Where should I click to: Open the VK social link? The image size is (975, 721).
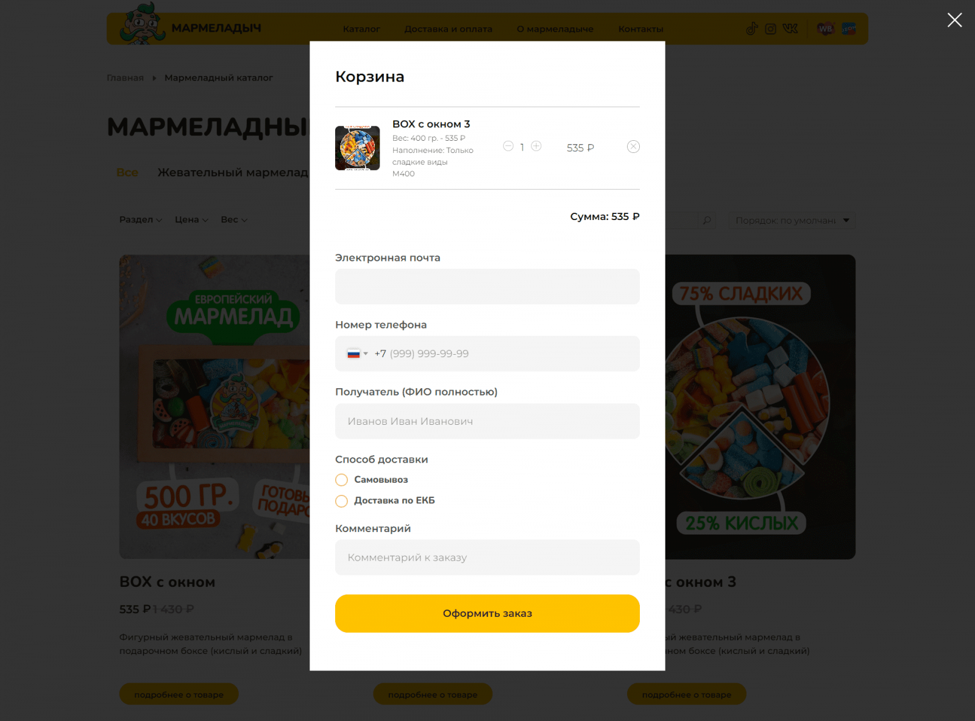[x=790, y=29]
